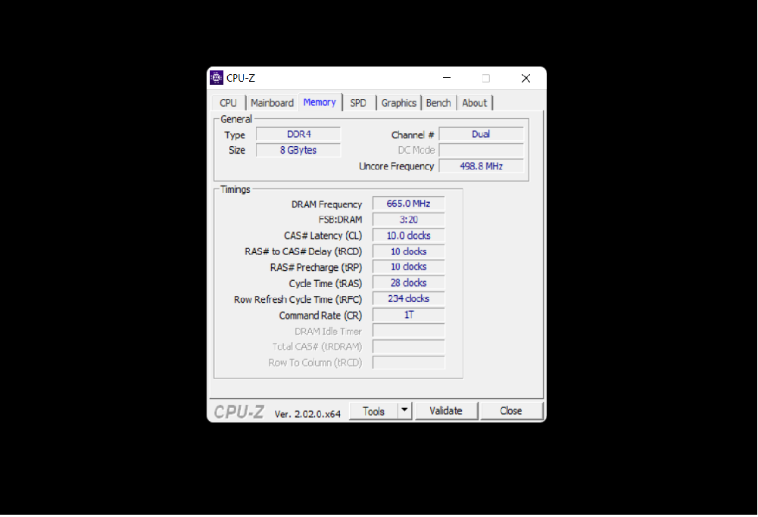This screenshot has width=758, height=517.
Task: Select the 8 GBytes size value
Action: (298, 151)
